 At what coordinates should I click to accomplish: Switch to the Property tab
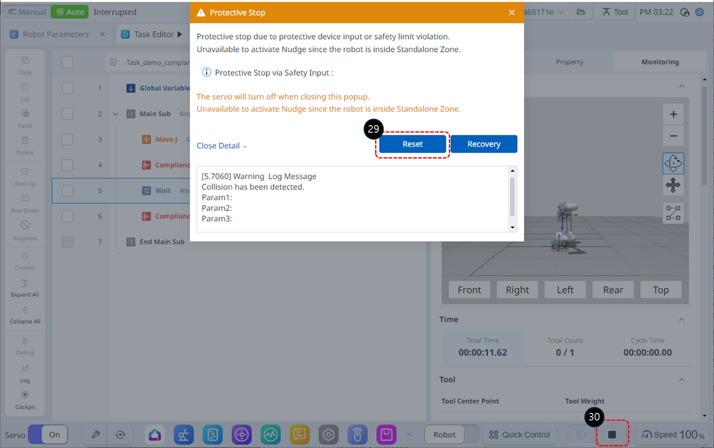569,62
